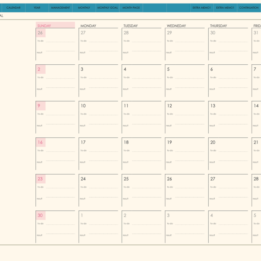Select the pink date number 23

pos(40,179)
